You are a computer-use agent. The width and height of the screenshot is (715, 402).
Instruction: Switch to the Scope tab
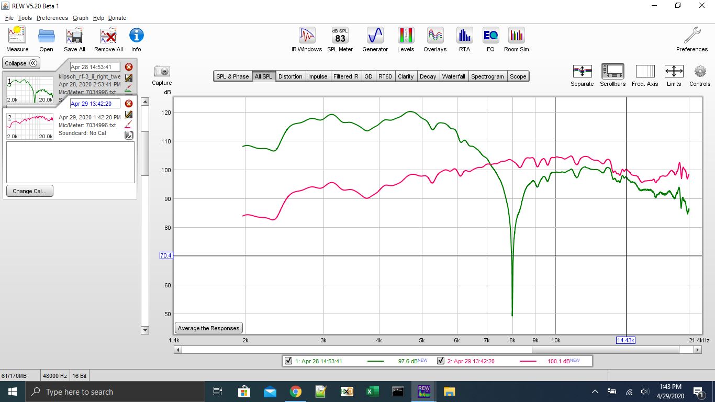518,76
